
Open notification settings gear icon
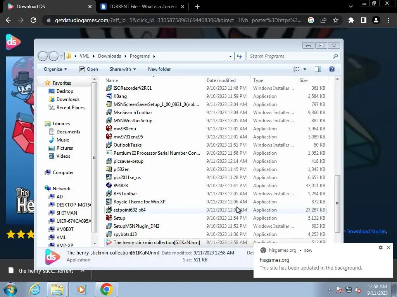(x=381, y=247)
